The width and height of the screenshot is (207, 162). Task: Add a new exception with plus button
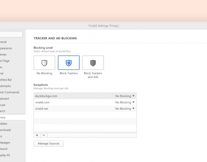pyautogui.click(x=37, y=135)
